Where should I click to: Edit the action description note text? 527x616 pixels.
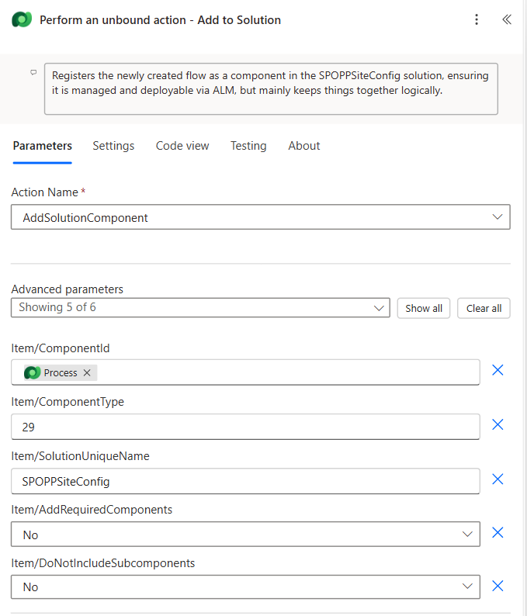271,88
